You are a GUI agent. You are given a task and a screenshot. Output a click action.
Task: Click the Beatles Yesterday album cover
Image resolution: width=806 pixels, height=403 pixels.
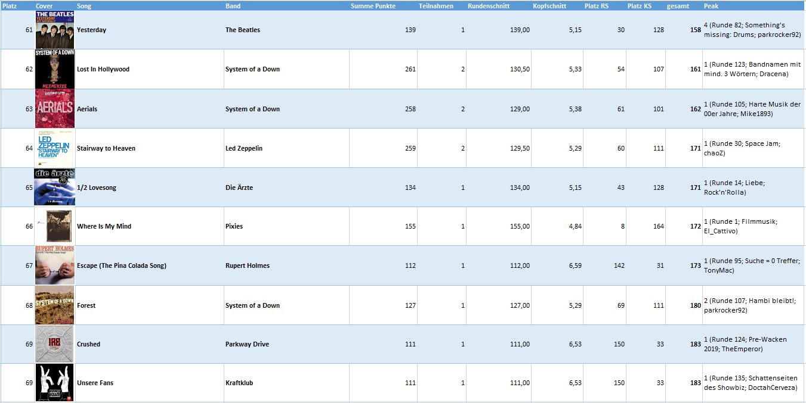click(55, 29)
